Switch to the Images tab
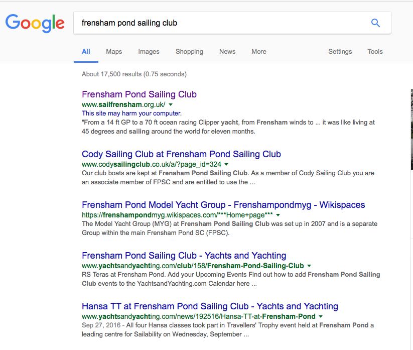 tap(149, 52)
